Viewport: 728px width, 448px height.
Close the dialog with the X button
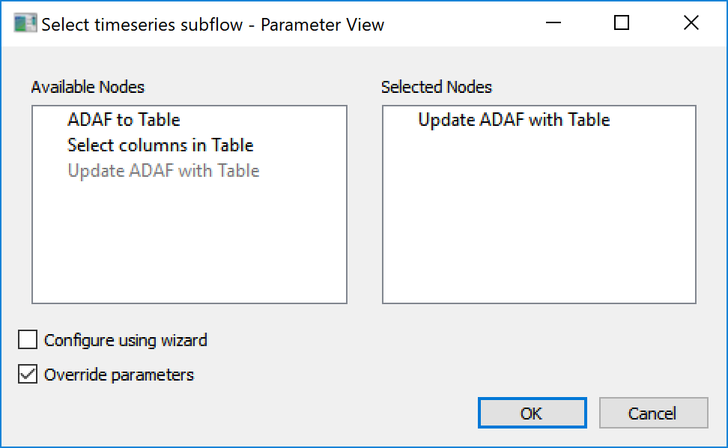691,24
